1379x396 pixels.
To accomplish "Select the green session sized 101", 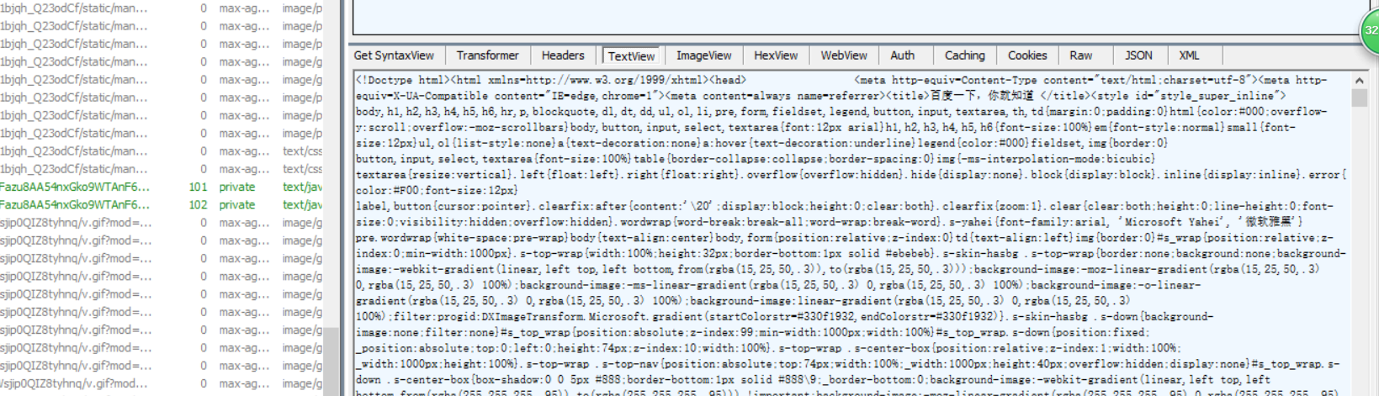I will coord(76,187).
